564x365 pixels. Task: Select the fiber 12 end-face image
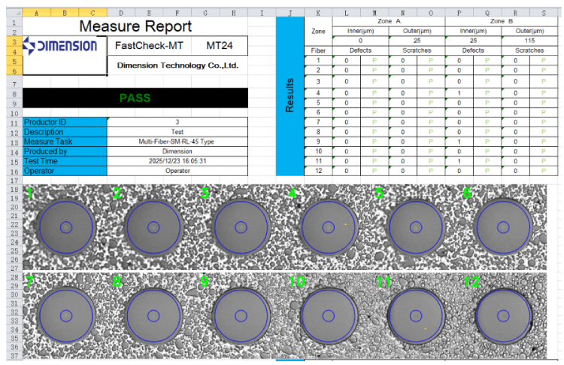(502, 316)
